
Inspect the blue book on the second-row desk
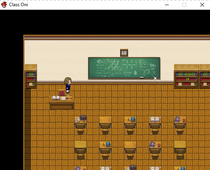108,144
